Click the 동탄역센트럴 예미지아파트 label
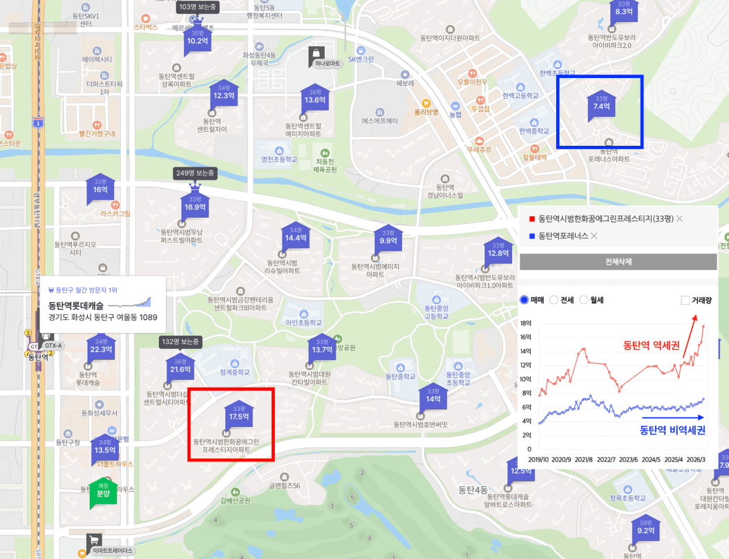This screenshot has height=559, width=729. [303, 130]
